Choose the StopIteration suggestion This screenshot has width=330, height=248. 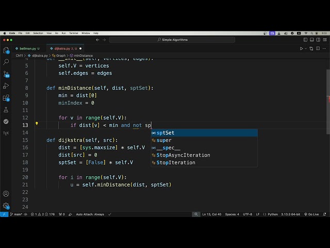point(204,163)
